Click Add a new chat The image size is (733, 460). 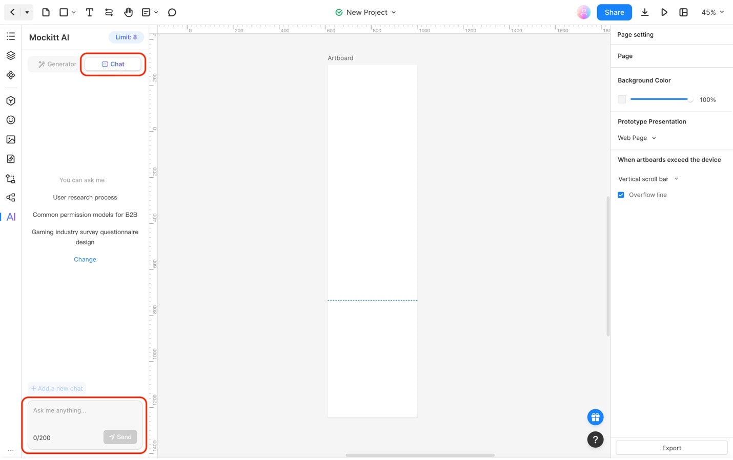tap(57, 388)
